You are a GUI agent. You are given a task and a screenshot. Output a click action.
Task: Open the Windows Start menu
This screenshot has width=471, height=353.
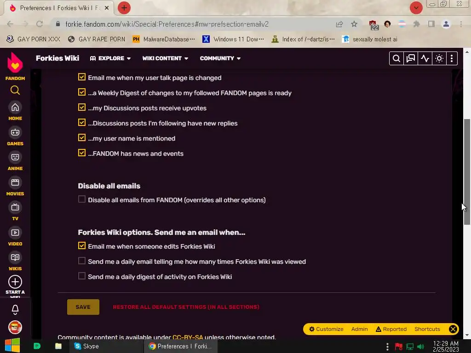tap(12, 346)
